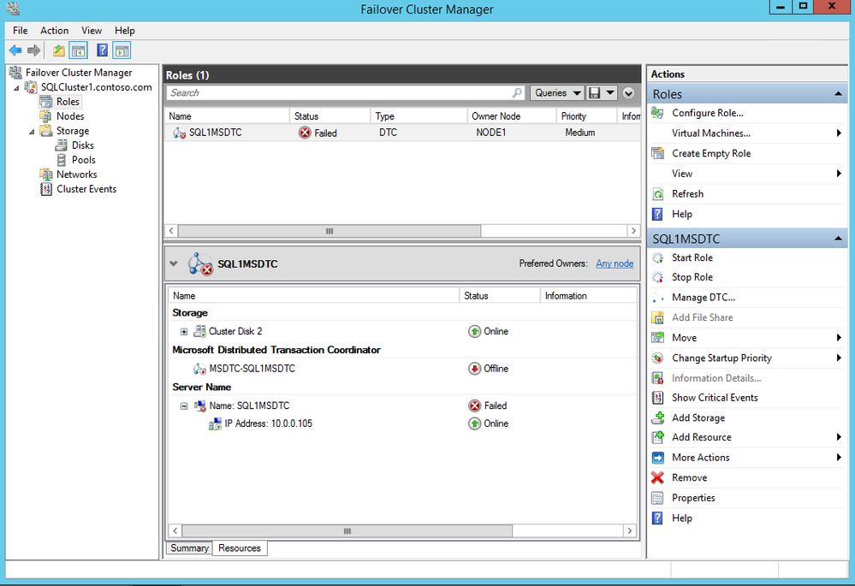The width and height of the screenshot is (855, 586).
Task: Toggle the Show/Hide Action Pane toolbar icon
Action: pyautogui.click(x=122, y=50)
